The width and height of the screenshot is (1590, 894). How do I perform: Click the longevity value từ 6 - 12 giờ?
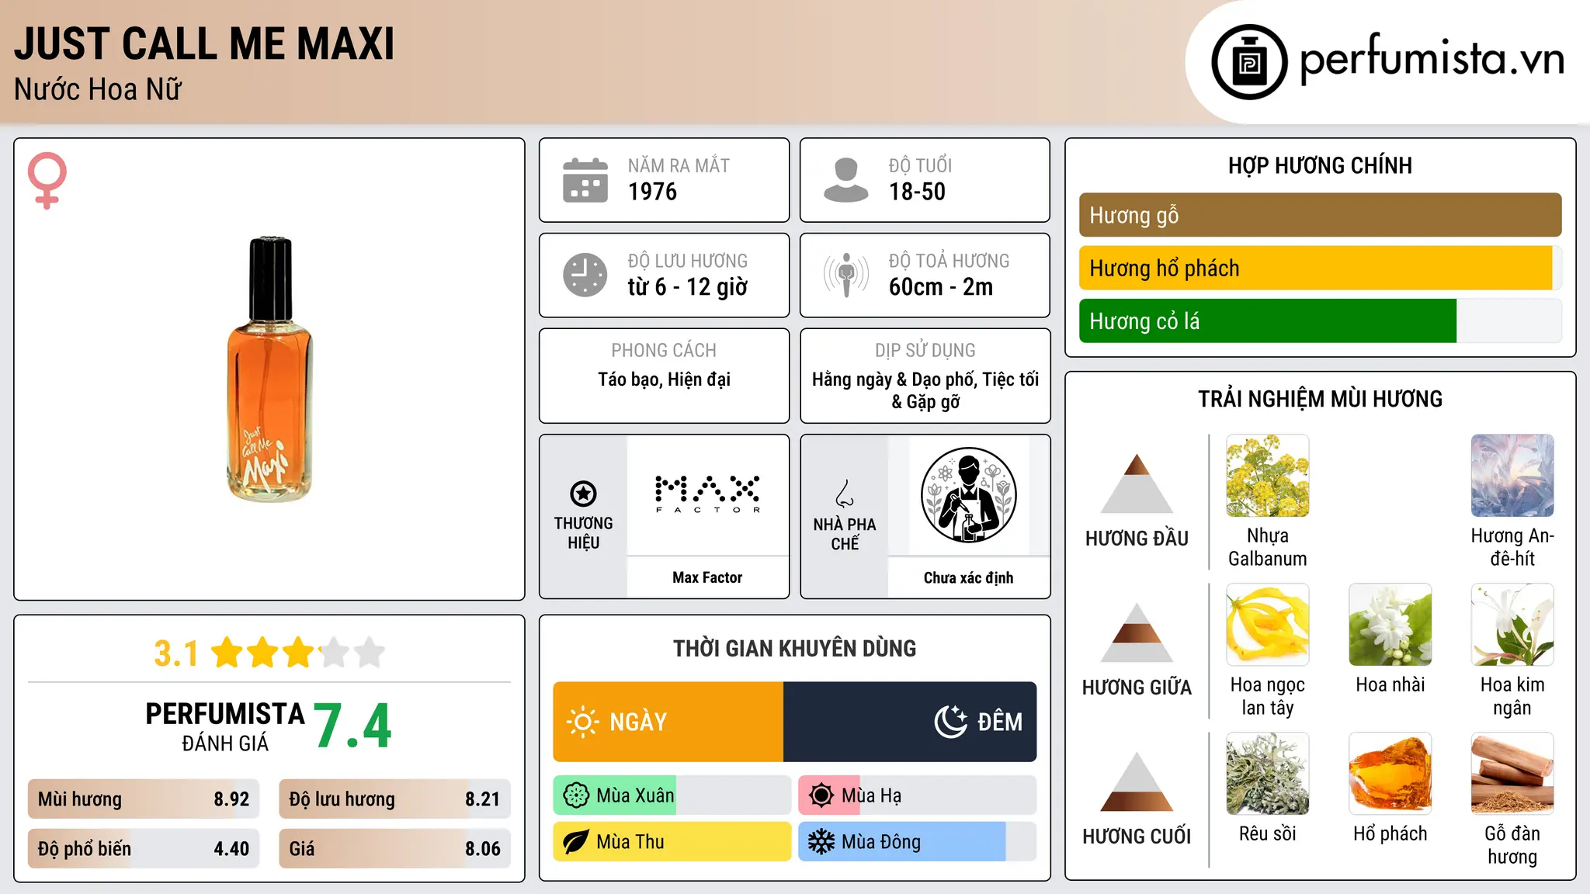(687, 287)
